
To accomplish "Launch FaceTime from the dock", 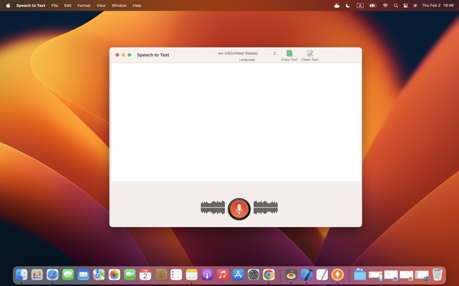I will (130, 275).
